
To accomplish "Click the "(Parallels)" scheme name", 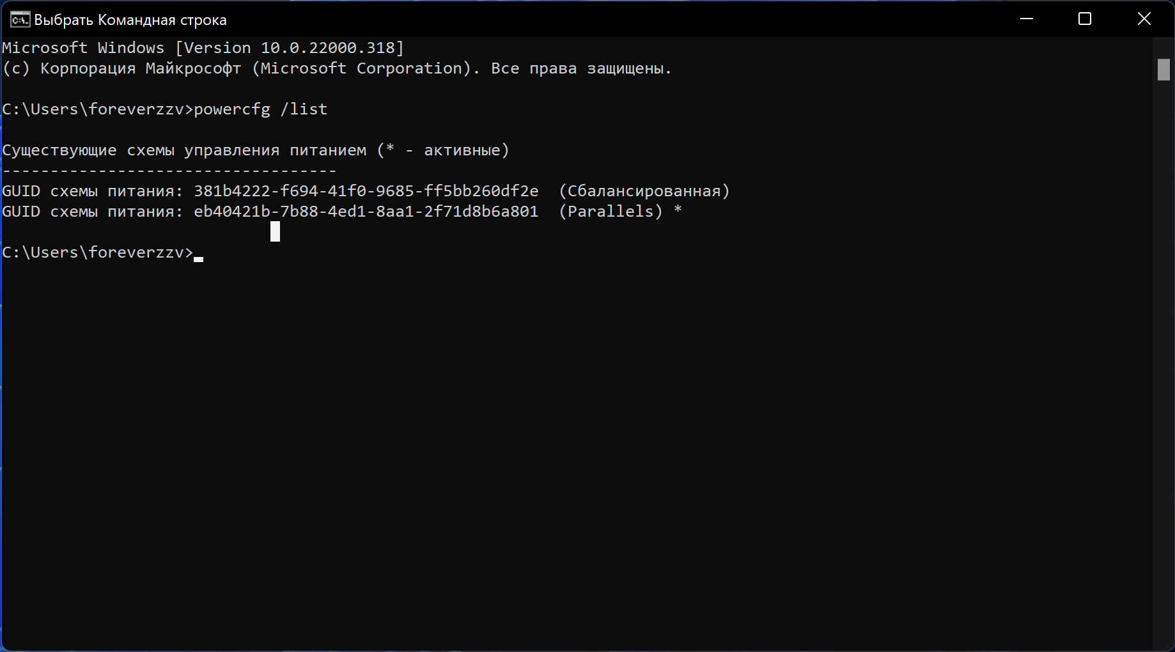I will pos(611,212).
